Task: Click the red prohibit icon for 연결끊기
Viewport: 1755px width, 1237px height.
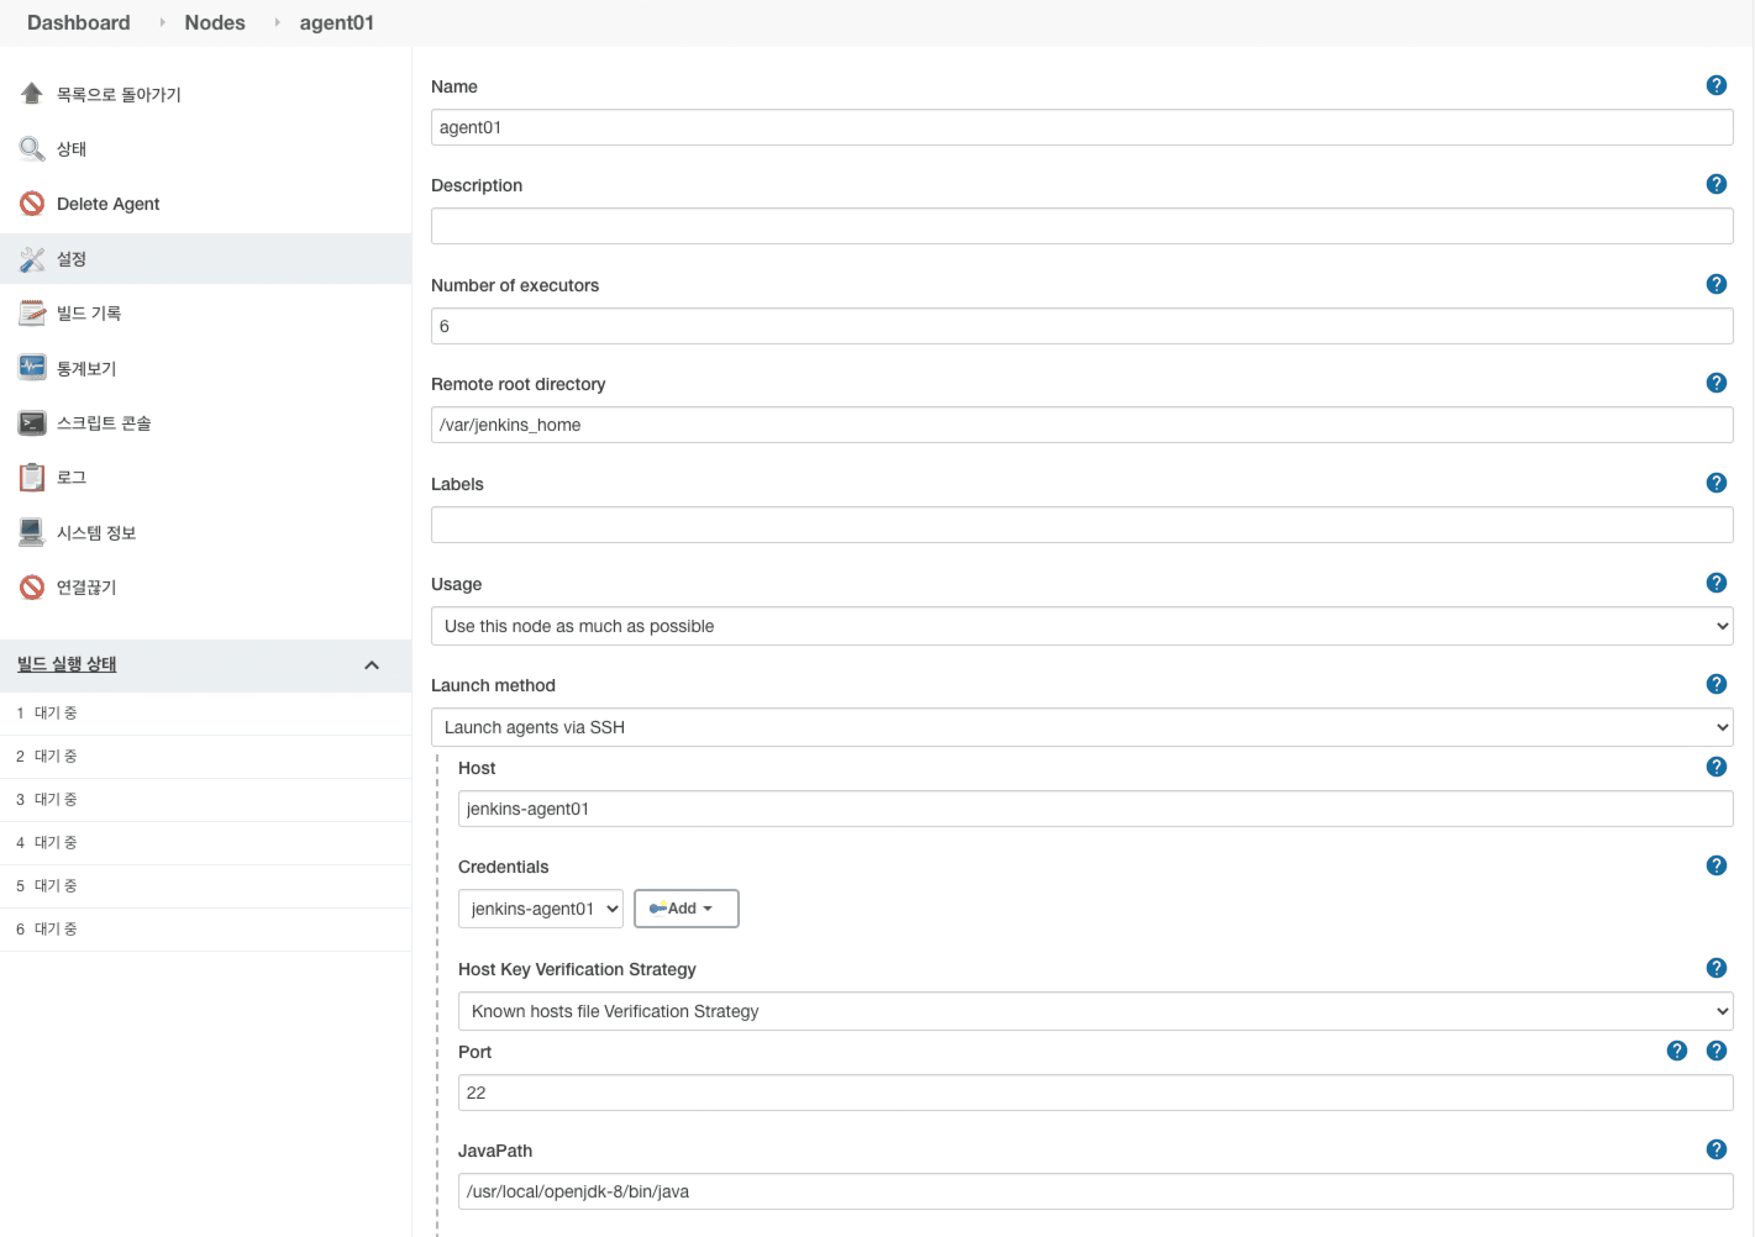Action: (31, 587)
